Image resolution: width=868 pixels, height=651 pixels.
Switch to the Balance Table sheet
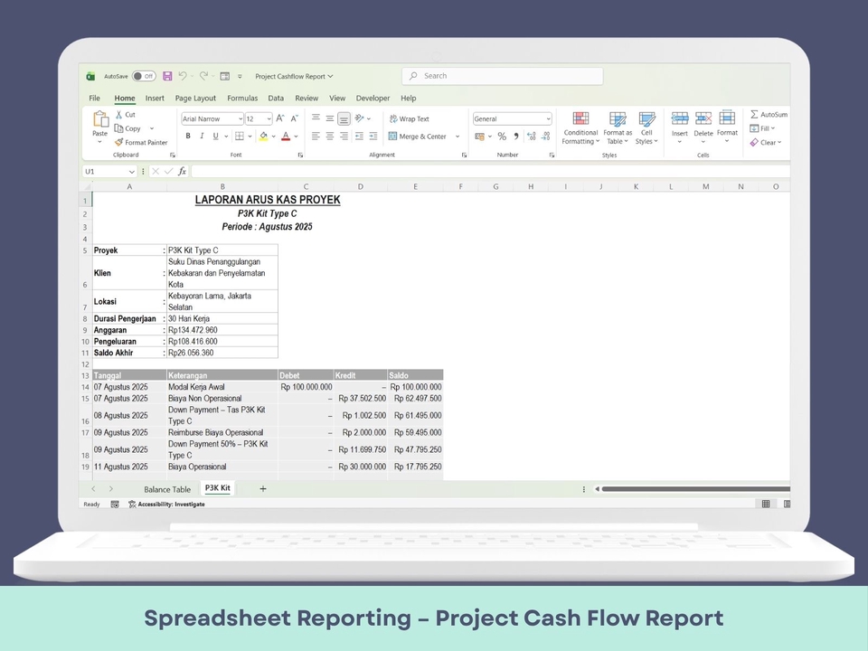(x=166, y=489)
